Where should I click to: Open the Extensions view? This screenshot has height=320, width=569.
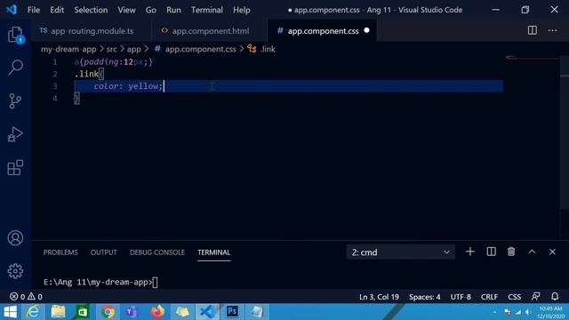(15, 167)
